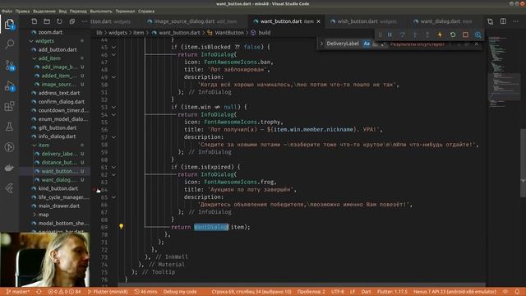Collapse all folders in explorer
526x296 pixels.
[72, 21]
